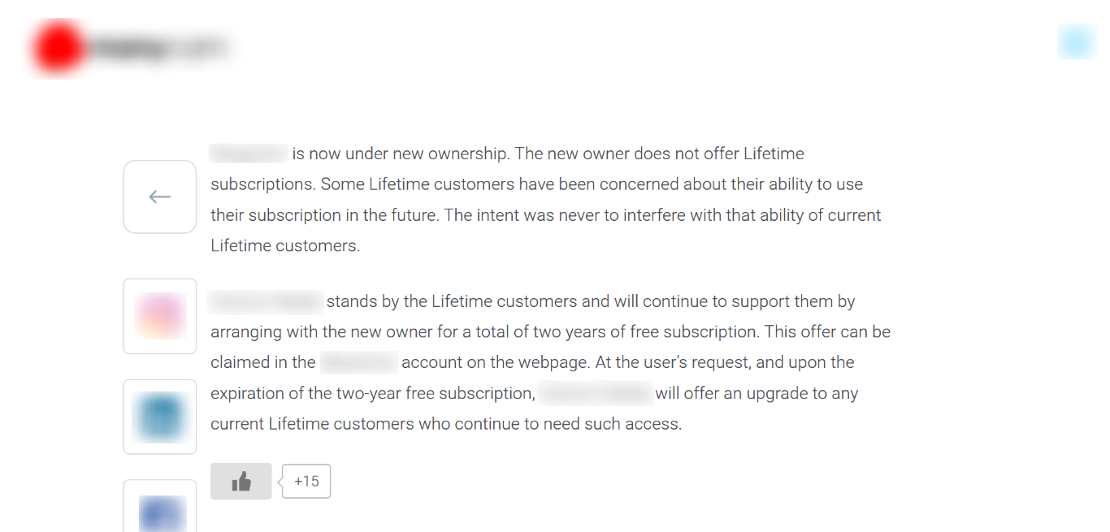Screen dimensions: 1110x532
Task: Click the short line "Lifetime customers."
Action: click(x=285, y=245)
